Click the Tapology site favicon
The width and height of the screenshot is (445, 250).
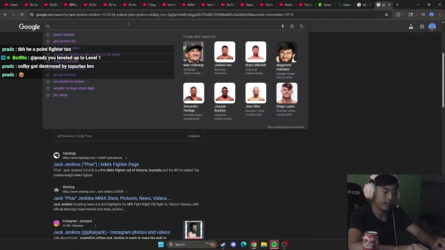click(x=56, y=155)
